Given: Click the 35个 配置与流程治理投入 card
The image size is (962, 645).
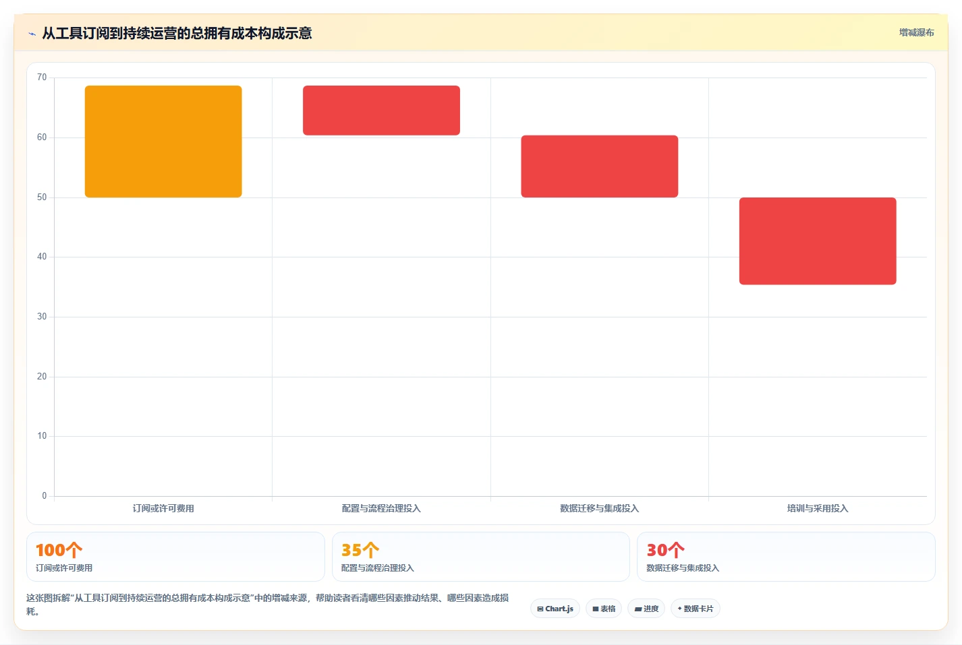Looking at the screenshot, I should click(480, 557).
